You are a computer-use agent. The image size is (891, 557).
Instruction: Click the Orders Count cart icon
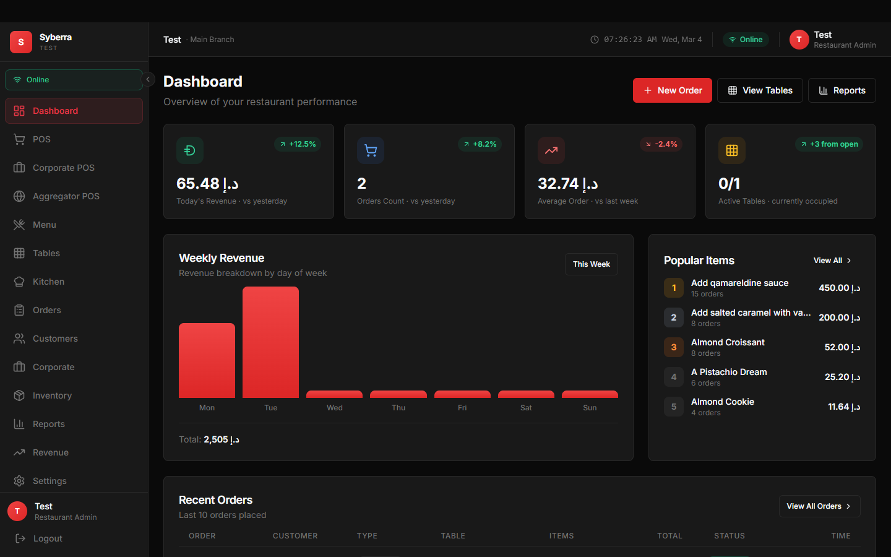(x=371, y=150)
